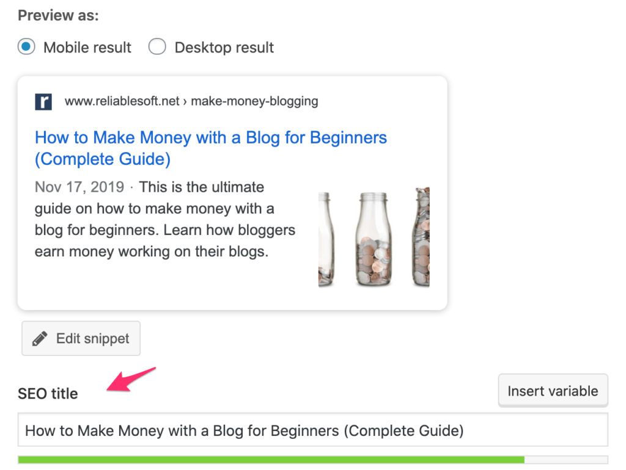Click the green SEO title length bar
Screen dimensions: 626x470
pos(269,458)
